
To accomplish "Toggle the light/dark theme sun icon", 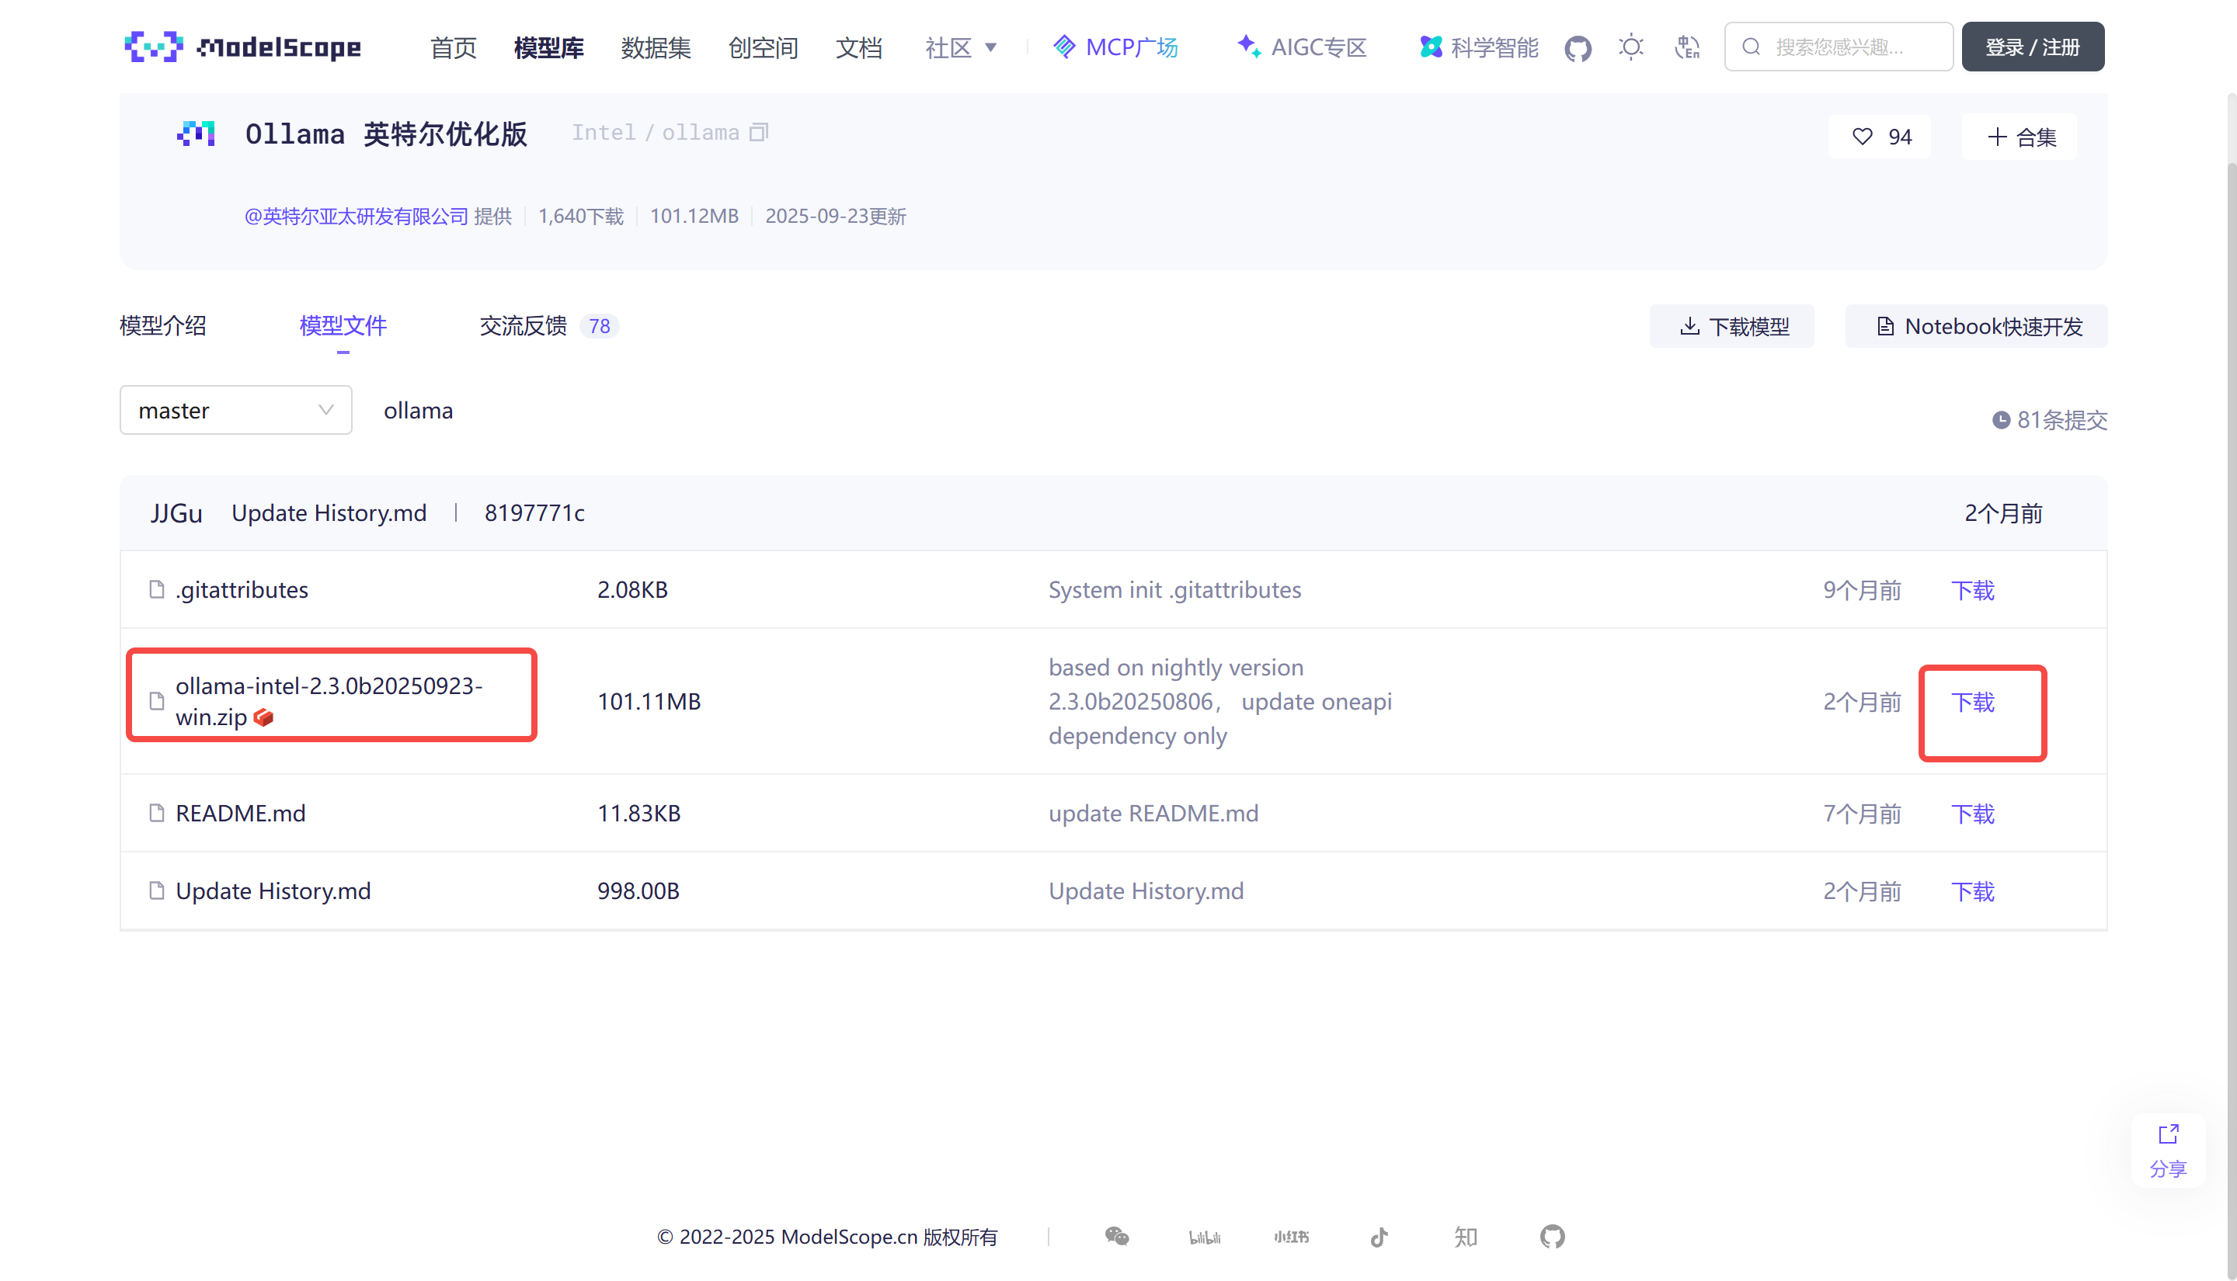I will [1630, 47].
